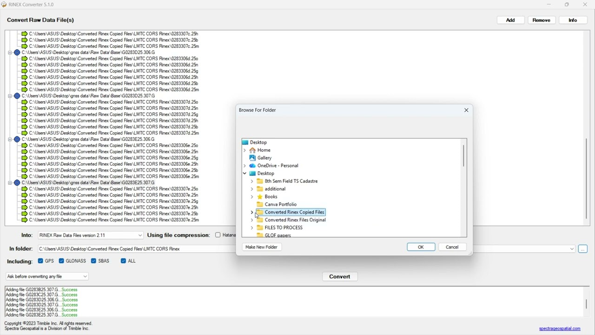Click the folder icon for 8th Sem Field TS Cadastre
The width and height of the screenshot is (595, 335).
tap(260, 181)
